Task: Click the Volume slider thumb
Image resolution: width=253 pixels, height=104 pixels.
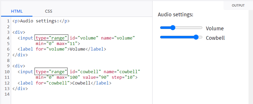Action: 173,28
